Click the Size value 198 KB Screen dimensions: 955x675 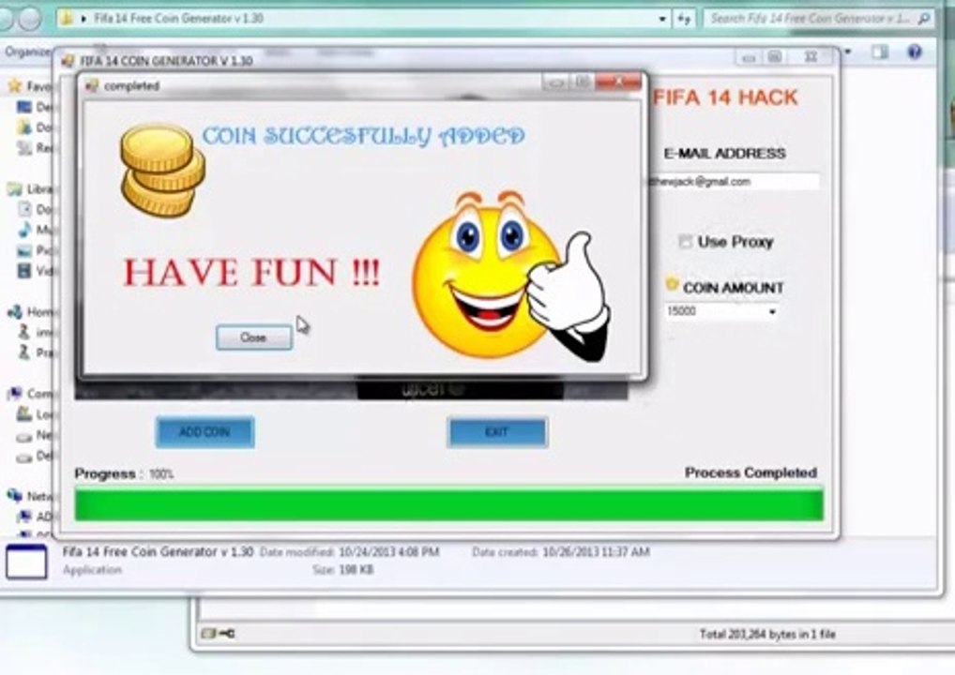click(356, 570)
